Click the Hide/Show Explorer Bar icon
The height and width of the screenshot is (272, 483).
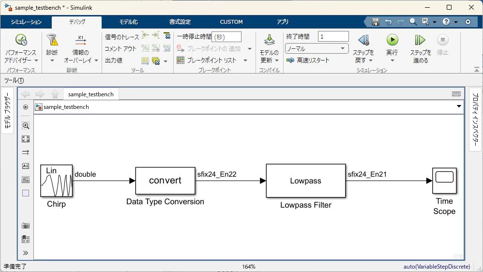26,107
